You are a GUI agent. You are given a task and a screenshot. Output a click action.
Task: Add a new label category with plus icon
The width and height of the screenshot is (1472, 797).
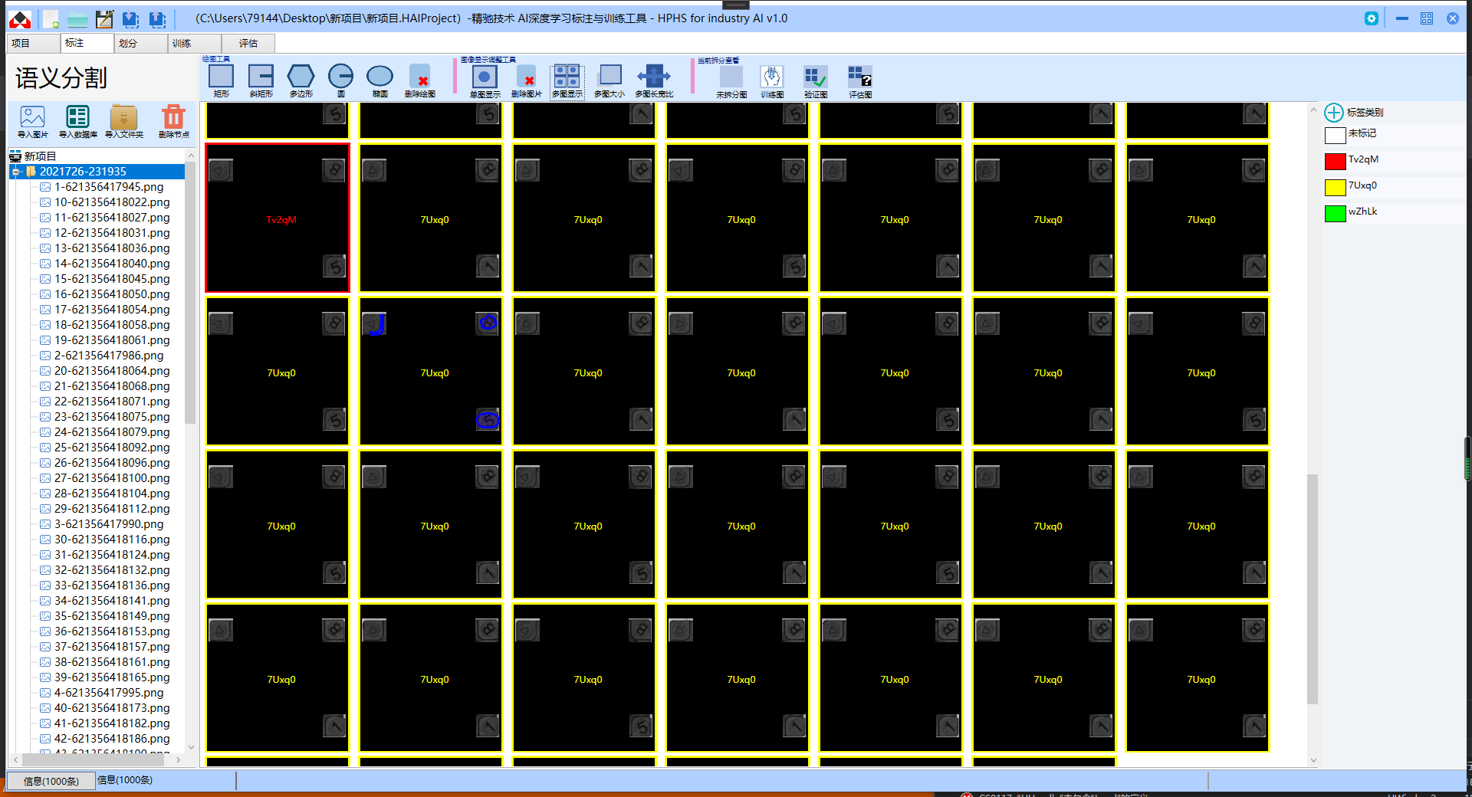click(1334, 113)
